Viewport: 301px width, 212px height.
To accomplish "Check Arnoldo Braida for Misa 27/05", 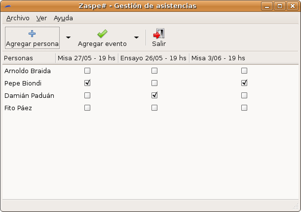I will click(x=87, y=71).
